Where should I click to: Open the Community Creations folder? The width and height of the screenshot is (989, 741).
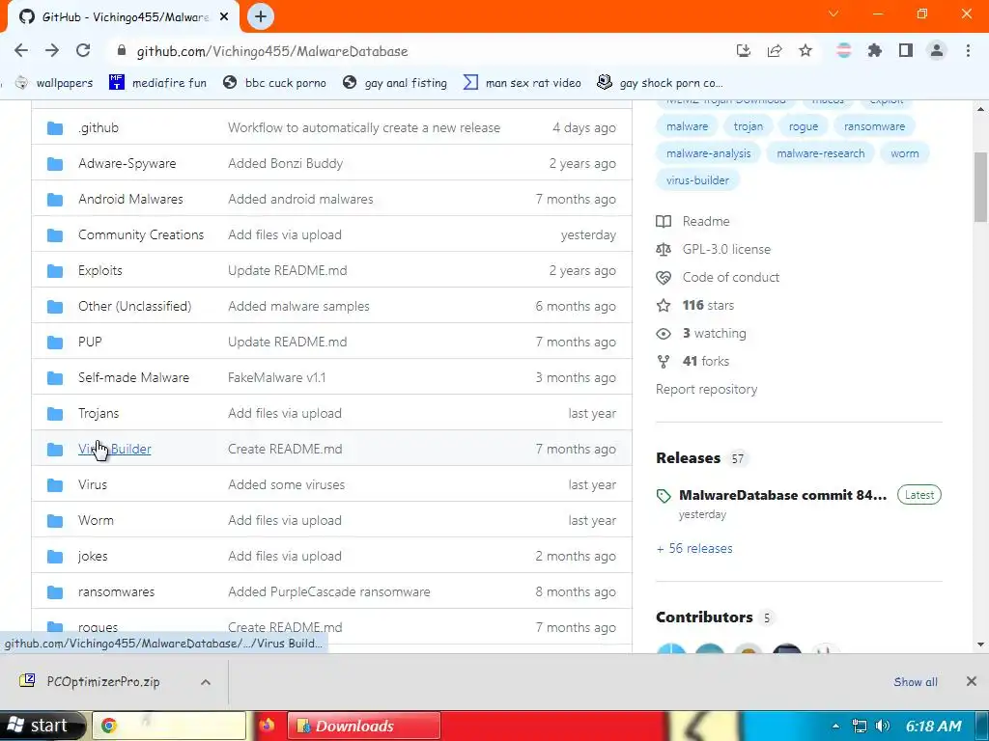(x=141, y=235)
